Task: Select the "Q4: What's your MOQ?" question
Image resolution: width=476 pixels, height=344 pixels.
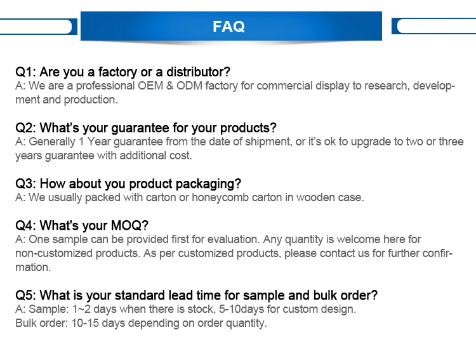Action: click(x=81, y=225)
